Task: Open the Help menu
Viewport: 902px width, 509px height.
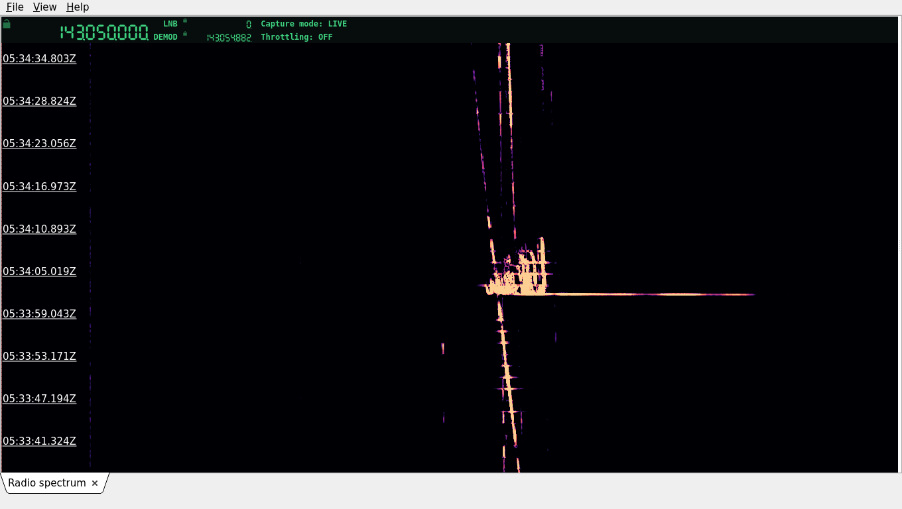Action: point(78,7)
